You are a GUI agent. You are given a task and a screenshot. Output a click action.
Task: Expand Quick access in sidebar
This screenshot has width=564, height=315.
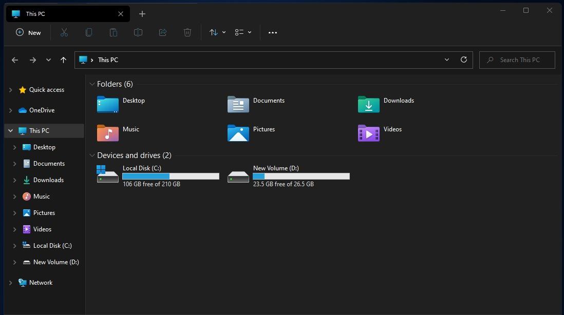click(x=10, y=90)
